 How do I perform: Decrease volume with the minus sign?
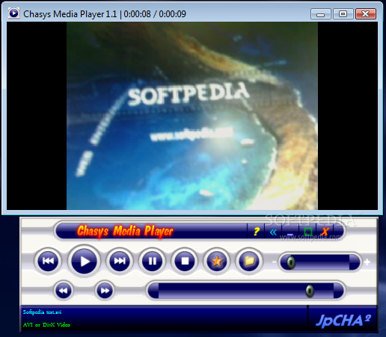[274, 262]
